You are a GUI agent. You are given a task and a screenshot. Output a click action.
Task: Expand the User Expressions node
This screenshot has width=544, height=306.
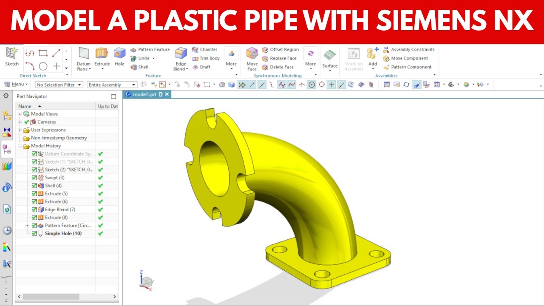tap(20, 130)
